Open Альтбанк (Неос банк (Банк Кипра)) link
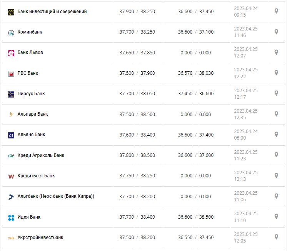This screenshot has height=251, width=287. [56, 196]
